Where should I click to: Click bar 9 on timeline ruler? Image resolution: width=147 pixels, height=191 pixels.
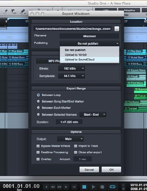tap(6, 21)
